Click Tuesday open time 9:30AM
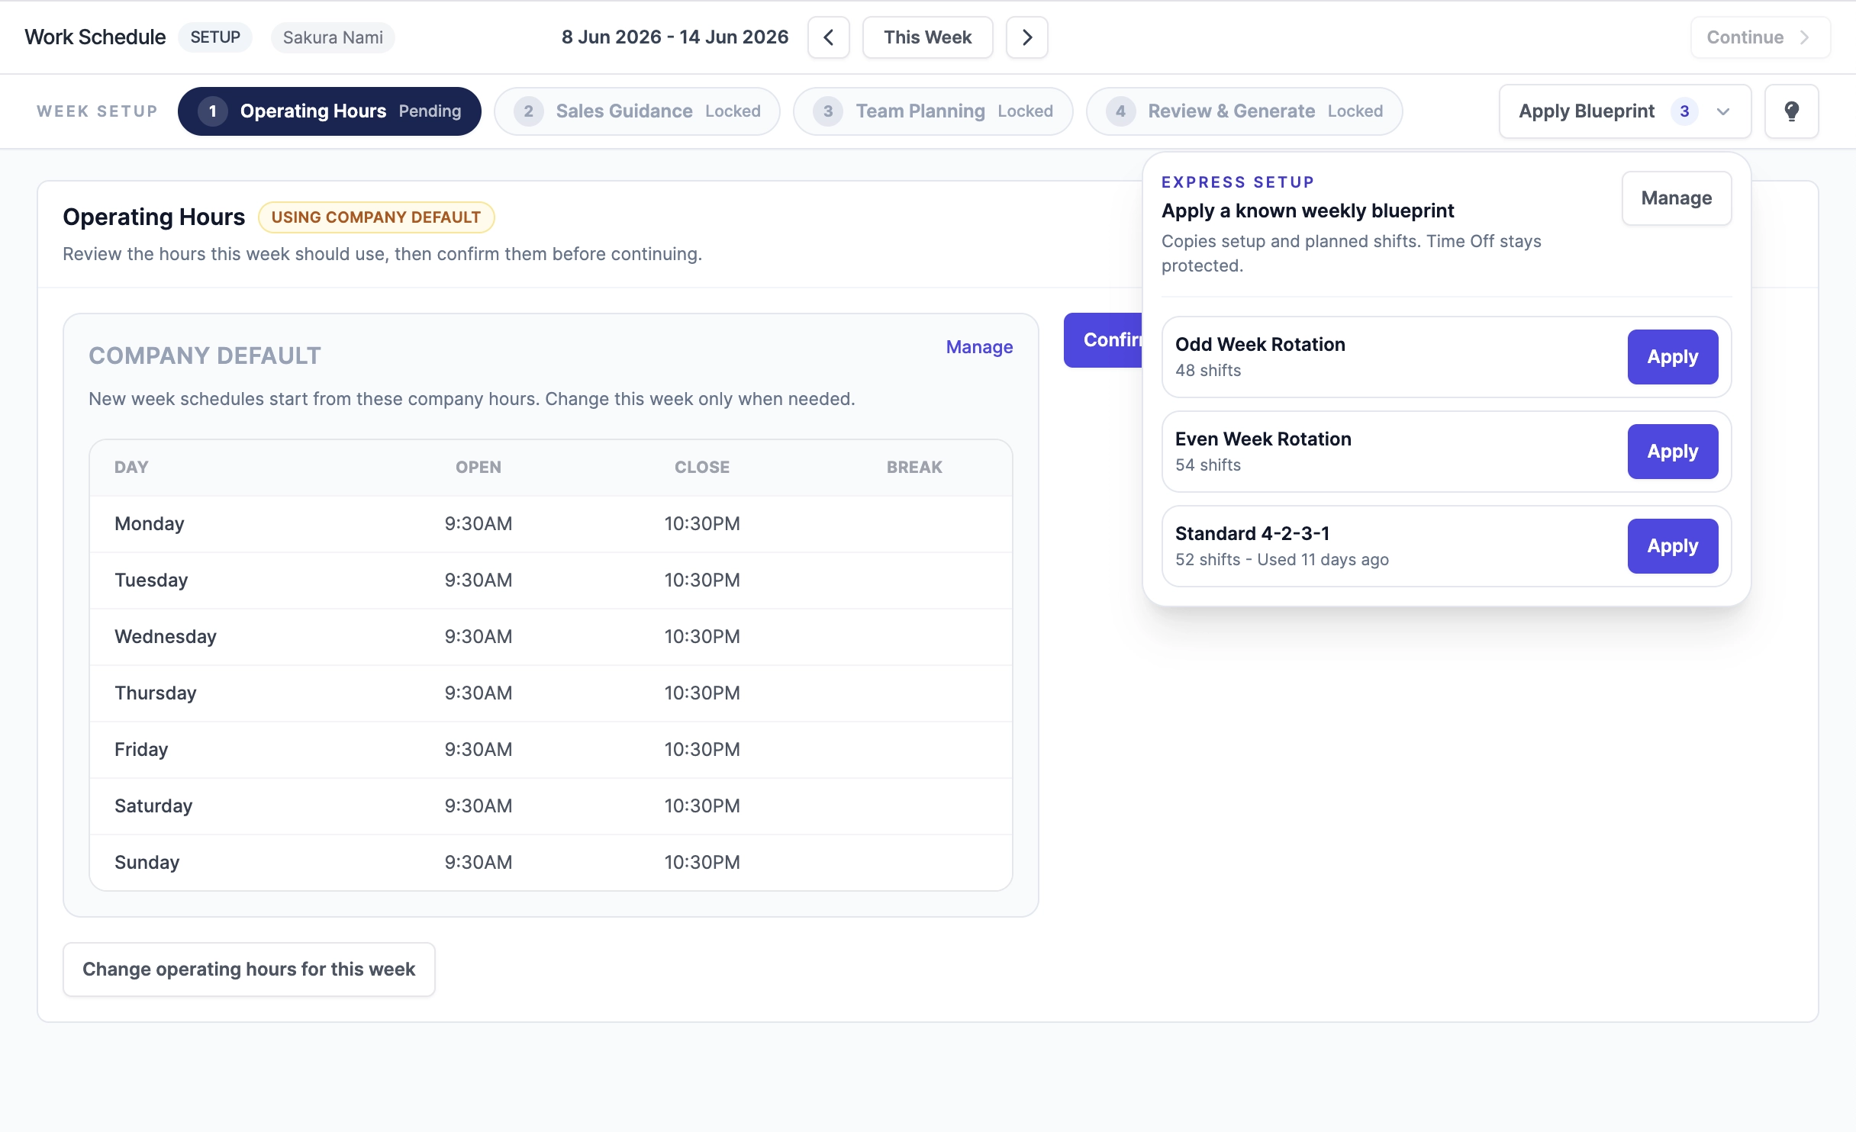Screen dimensions: 1856x1132 [x=478, y=580]
